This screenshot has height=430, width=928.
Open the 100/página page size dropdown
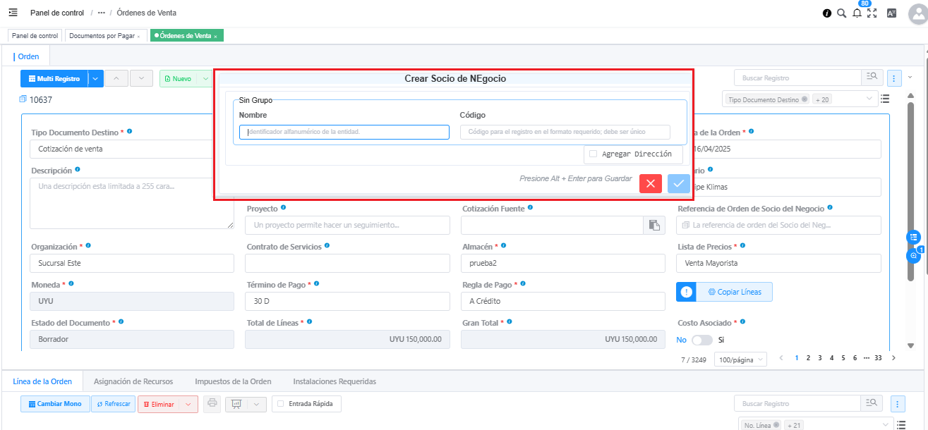(741, 360)
